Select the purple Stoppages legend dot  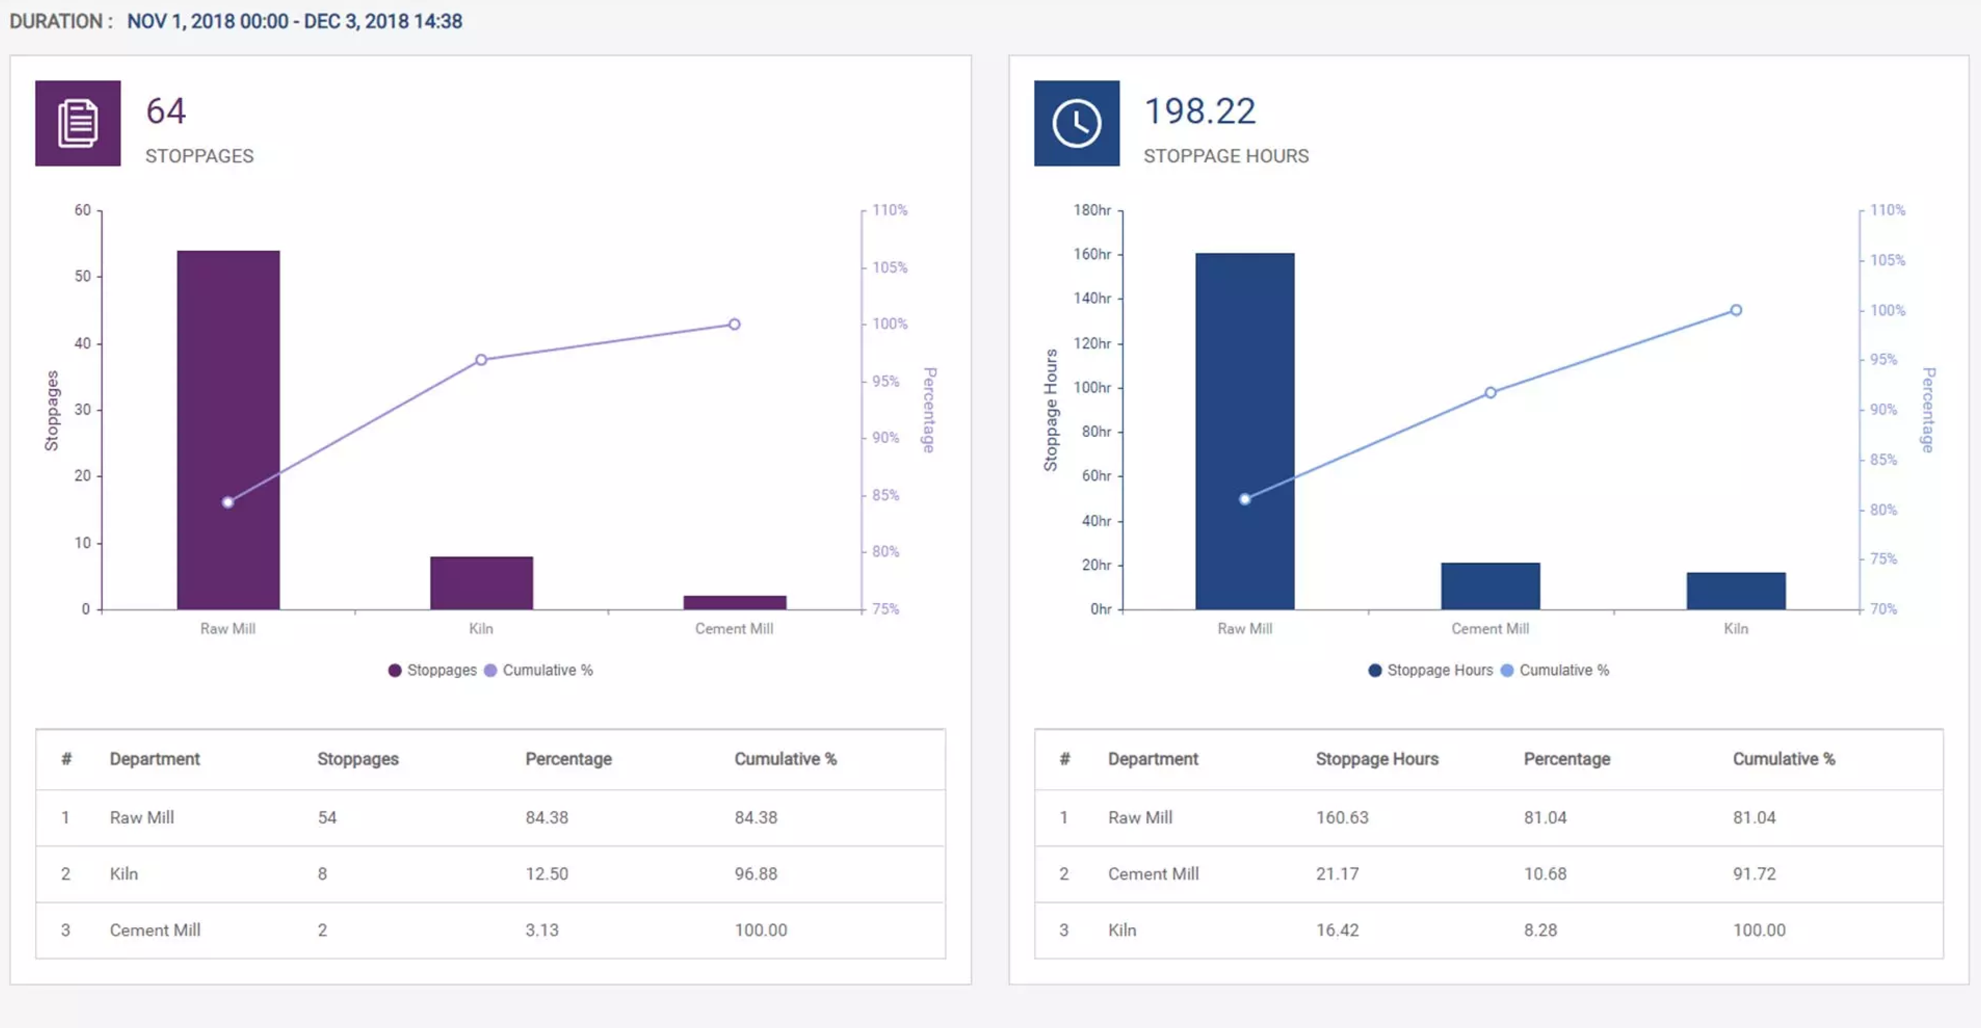tap(395, 670)
